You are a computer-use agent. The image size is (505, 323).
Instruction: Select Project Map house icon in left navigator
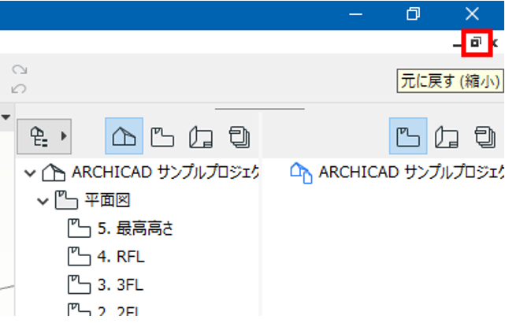point(124,136)
